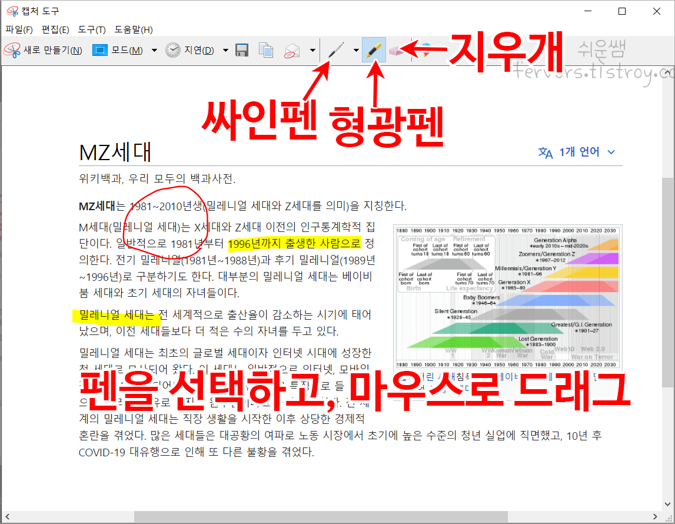Click the horizontal scrollbar right arrow
This screenshot has width=675, height=524.
click(x=655, y=516)
